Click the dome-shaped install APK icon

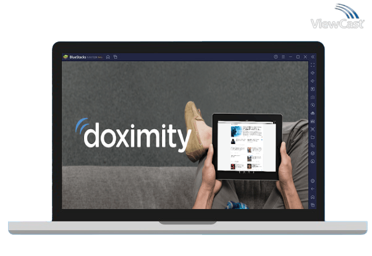(313, 113)
